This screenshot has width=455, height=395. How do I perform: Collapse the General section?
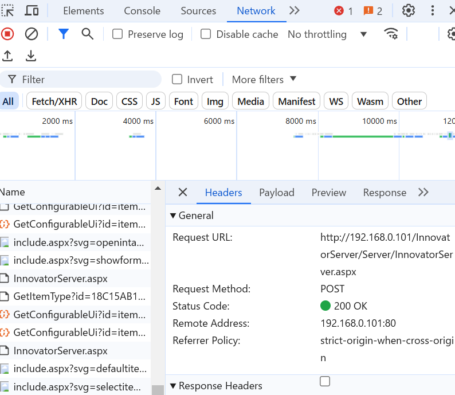pos(173,216)
